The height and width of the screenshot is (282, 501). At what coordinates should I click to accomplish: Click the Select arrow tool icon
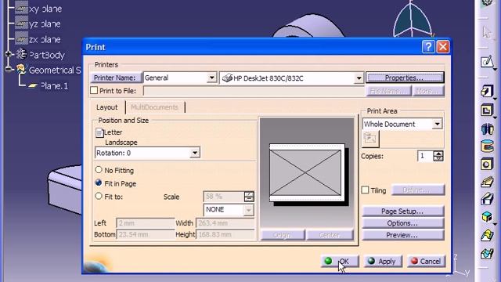[x=487, y=32]
